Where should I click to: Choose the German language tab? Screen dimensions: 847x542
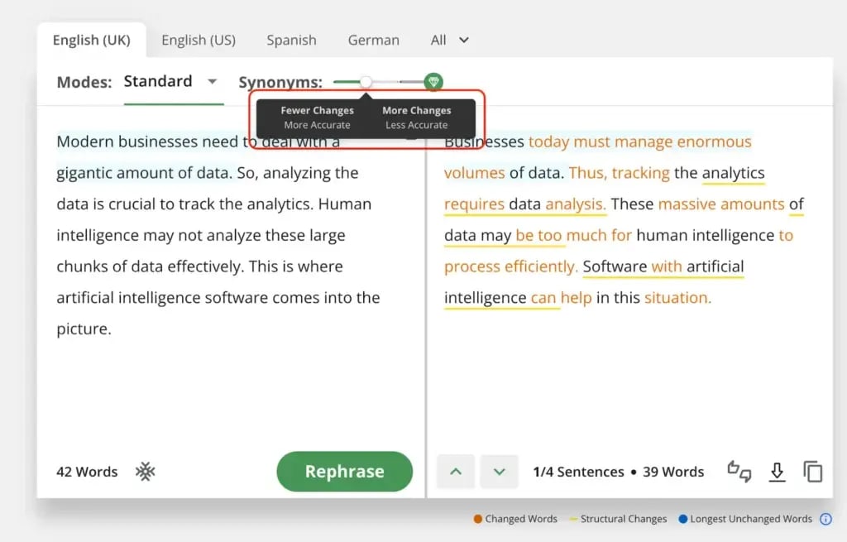tap(373, 40)
